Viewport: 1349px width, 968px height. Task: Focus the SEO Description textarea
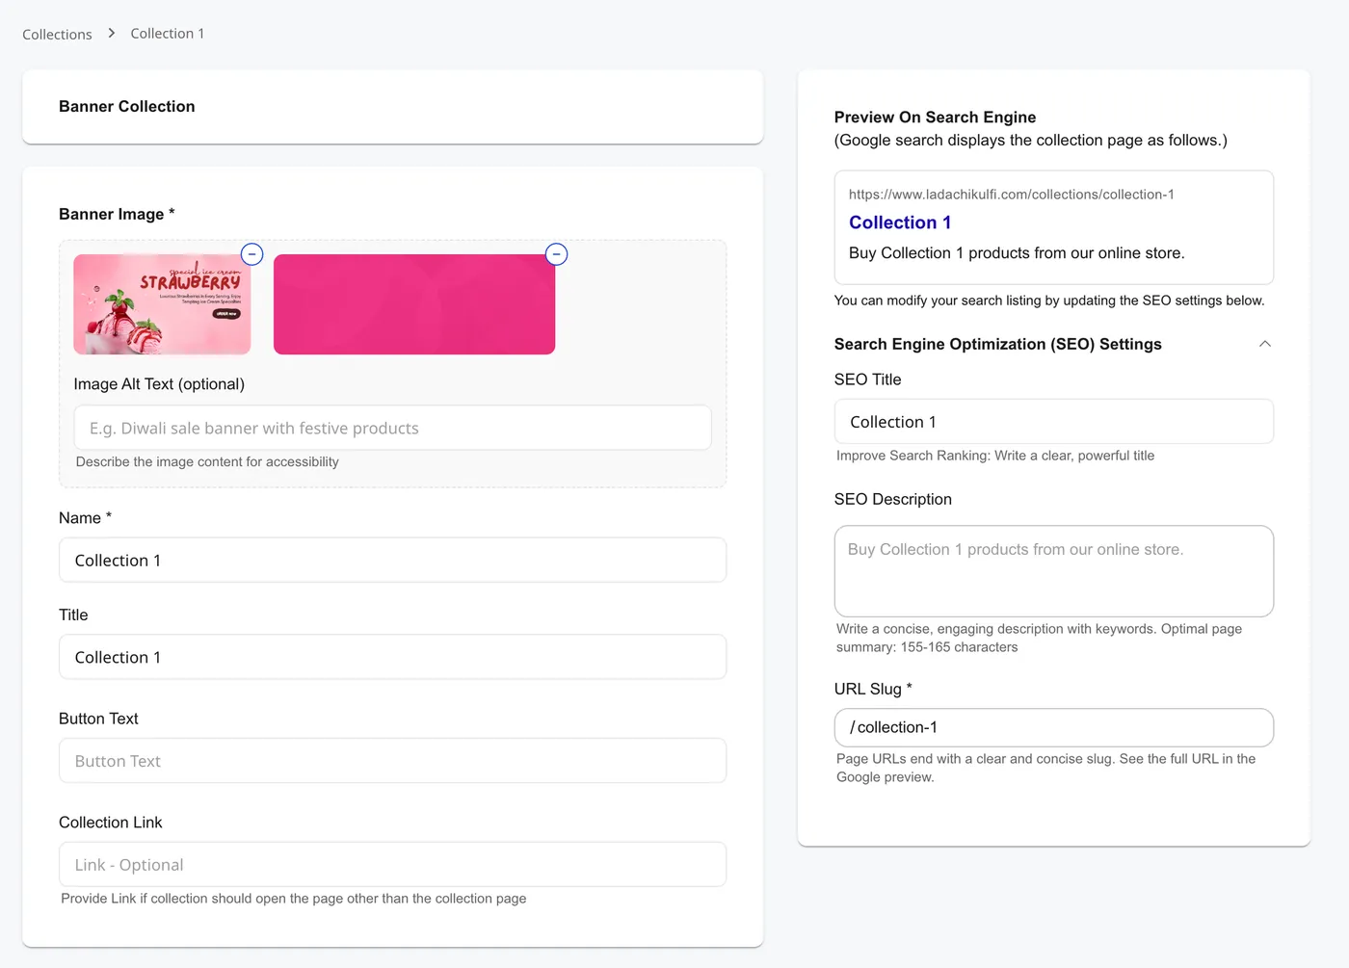(x=1053, y=571)
